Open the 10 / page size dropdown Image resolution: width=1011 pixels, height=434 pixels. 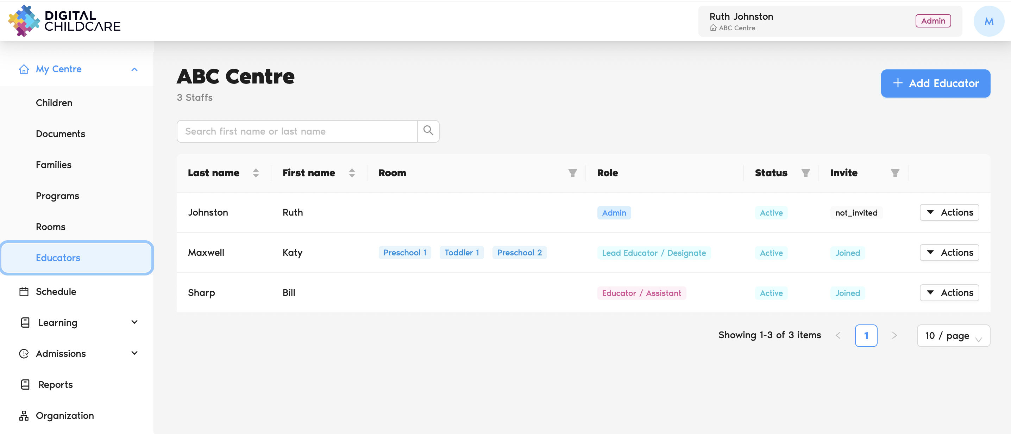(x=953, y=335)
